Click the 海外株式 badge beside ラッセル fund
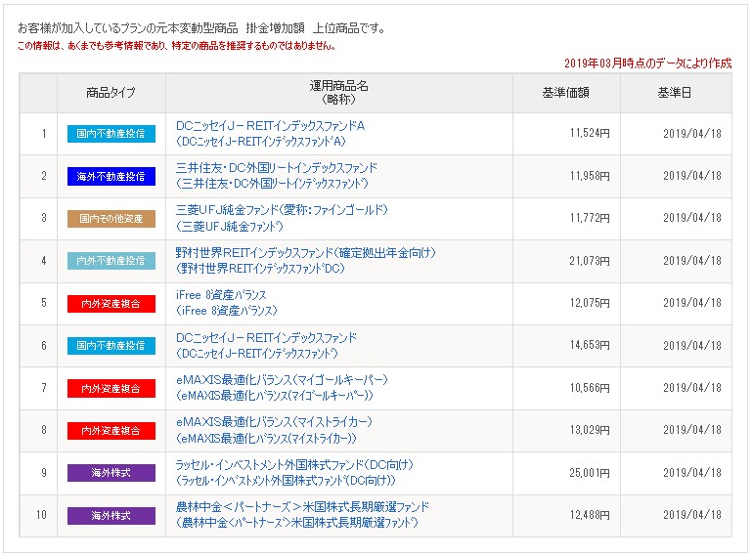 [x=111, y=473]
